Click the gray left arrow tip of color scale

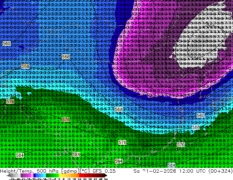pos(8,176)
